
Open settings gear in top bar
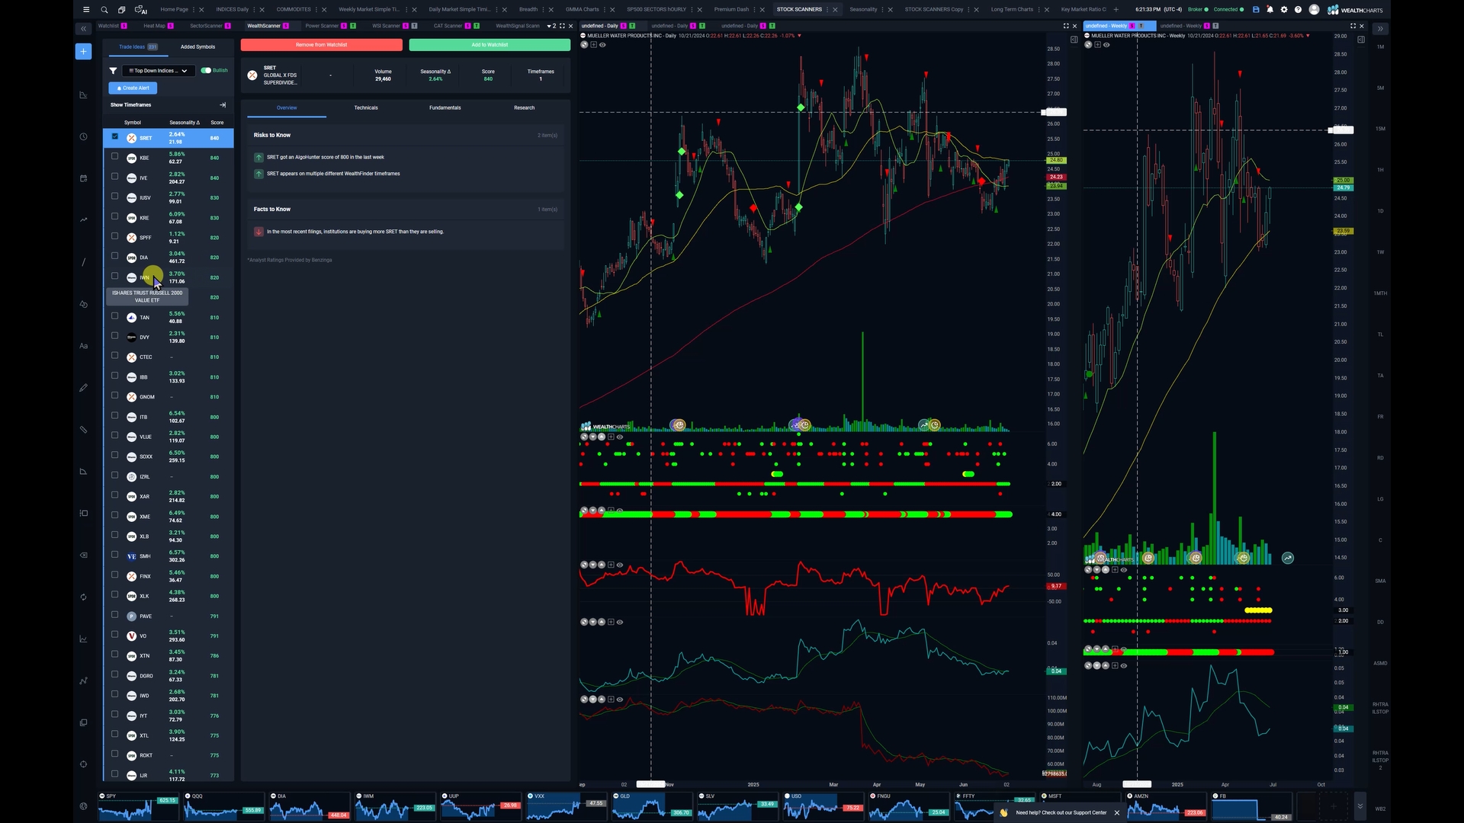1284,10
